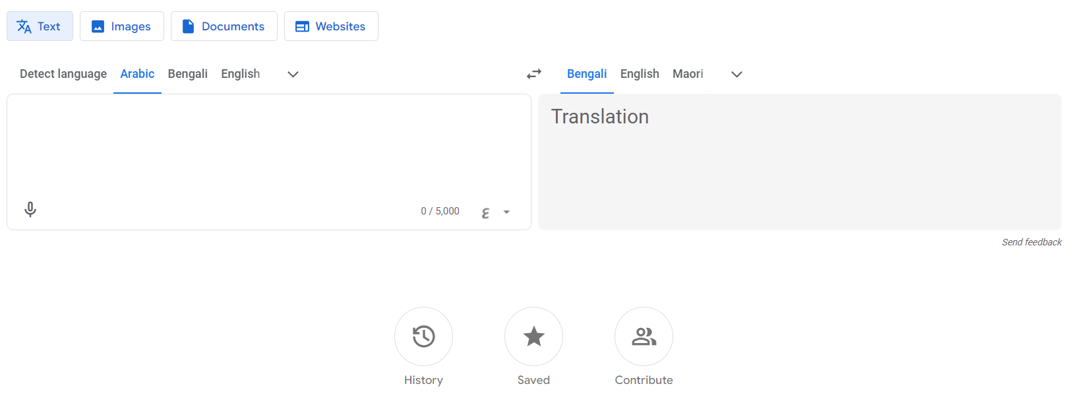Set target language to English
The height and width of the screenshot is (413, 1084).
click(640, 74)
